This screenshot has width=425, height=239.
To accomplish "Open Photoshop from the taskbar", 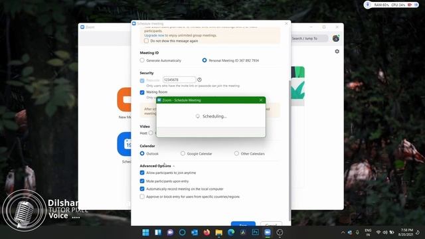I will (255, 232).
